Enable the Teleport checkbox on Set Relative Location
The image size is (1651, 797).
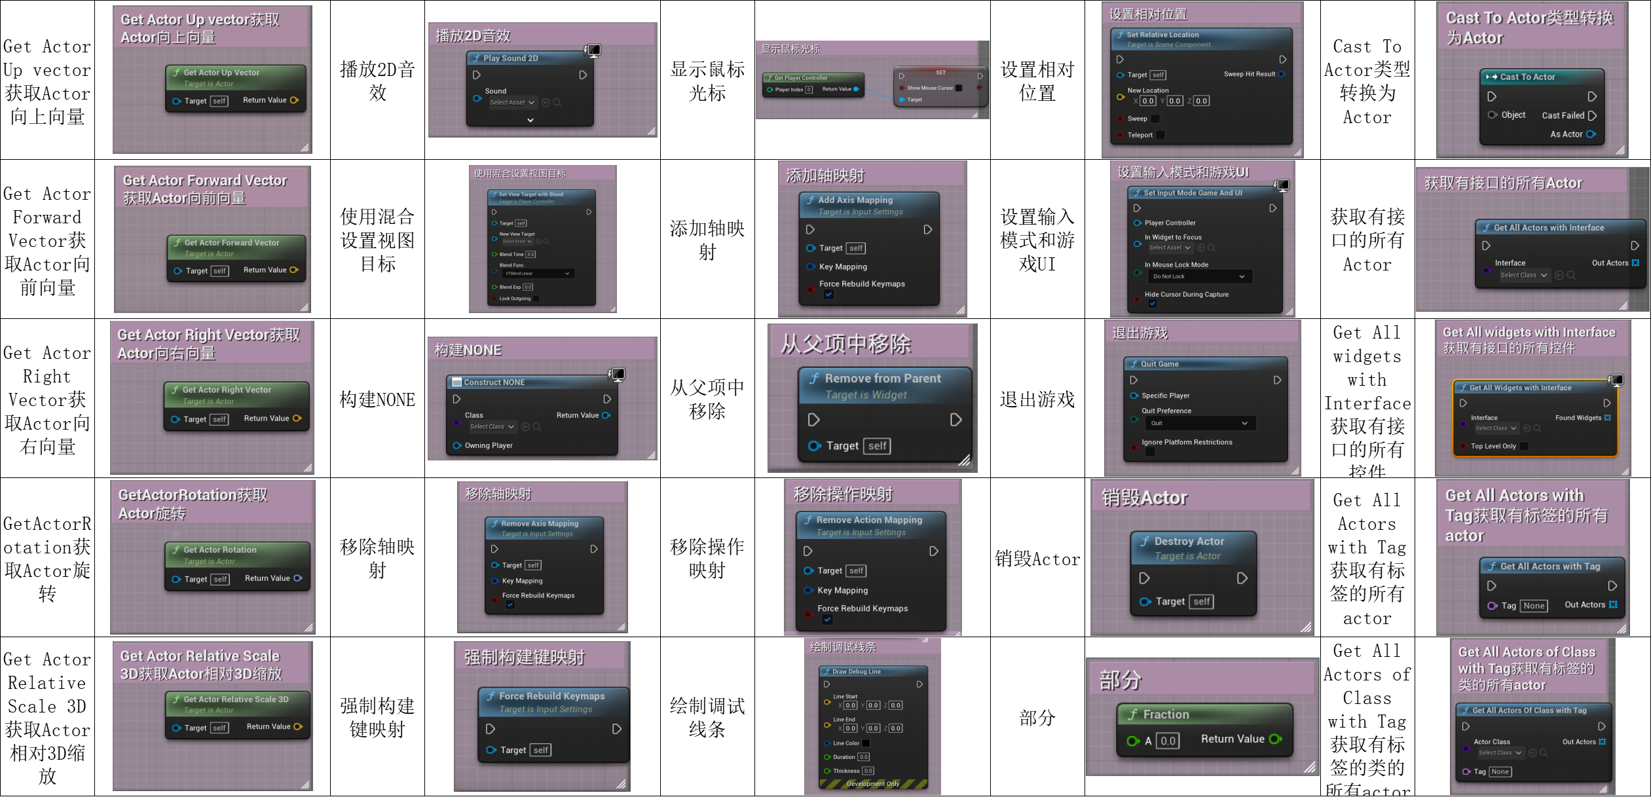point(1160,136)
